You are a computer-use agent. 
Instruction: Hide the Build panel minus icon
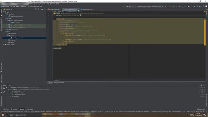(x=204, y=85)
